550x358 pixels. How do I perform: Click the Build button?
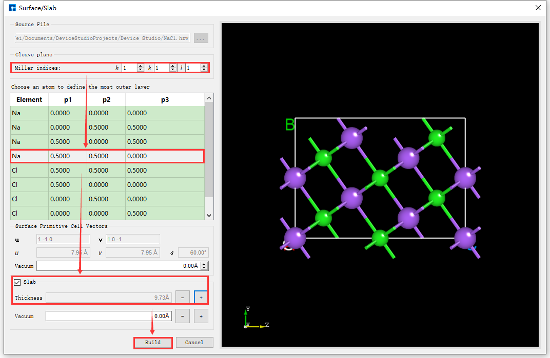(x=152, y=343)
